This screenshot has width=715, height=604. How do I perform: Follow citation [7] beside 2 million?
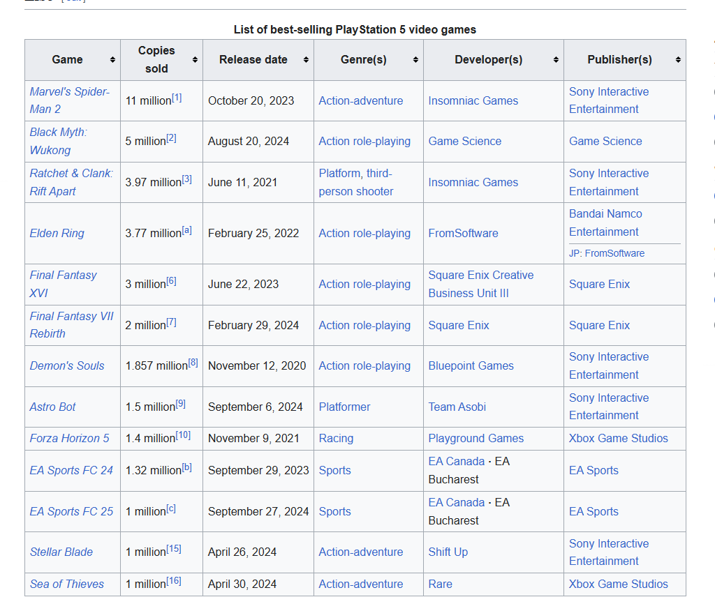172,322
